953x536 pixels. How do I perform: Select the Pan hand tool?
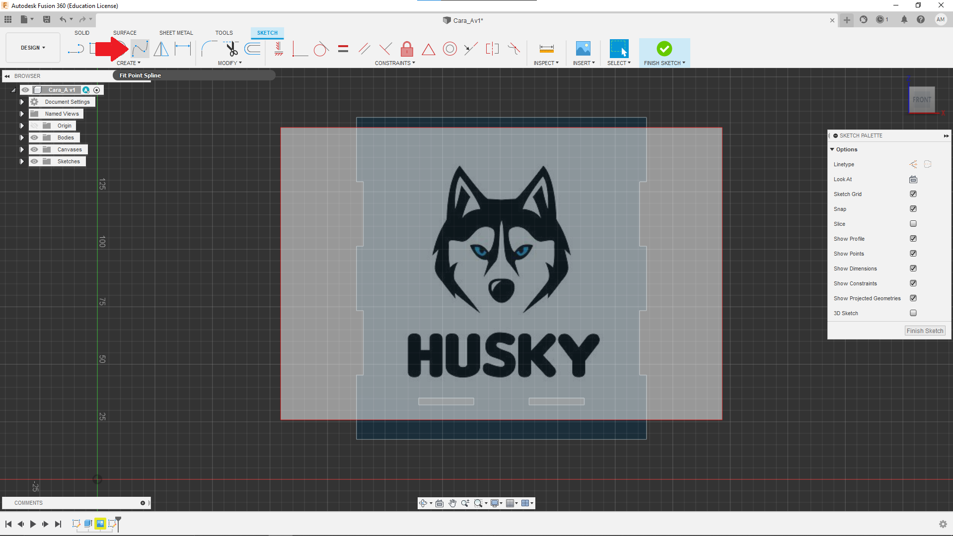pyautogui.click(x=452, y=503)
